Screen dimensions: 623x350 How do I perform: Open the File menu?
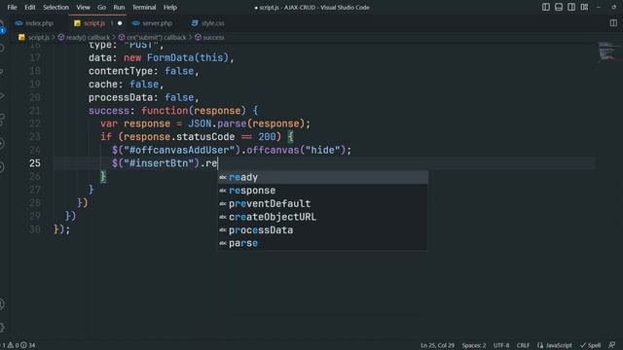click(x=13, y=7)
